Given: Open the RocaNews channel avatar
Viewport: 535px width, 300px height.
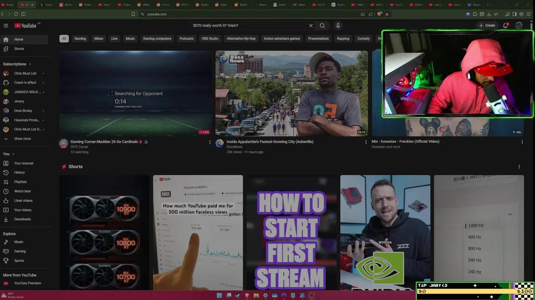Looking at the screenshot, I should click(220, 144).
